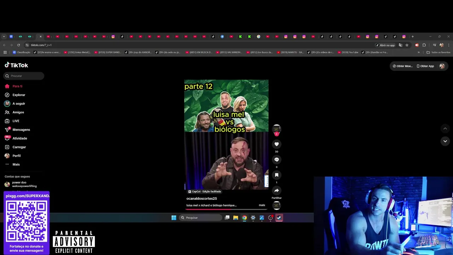Open the Chrome apps grid icon

coord(5,52)
